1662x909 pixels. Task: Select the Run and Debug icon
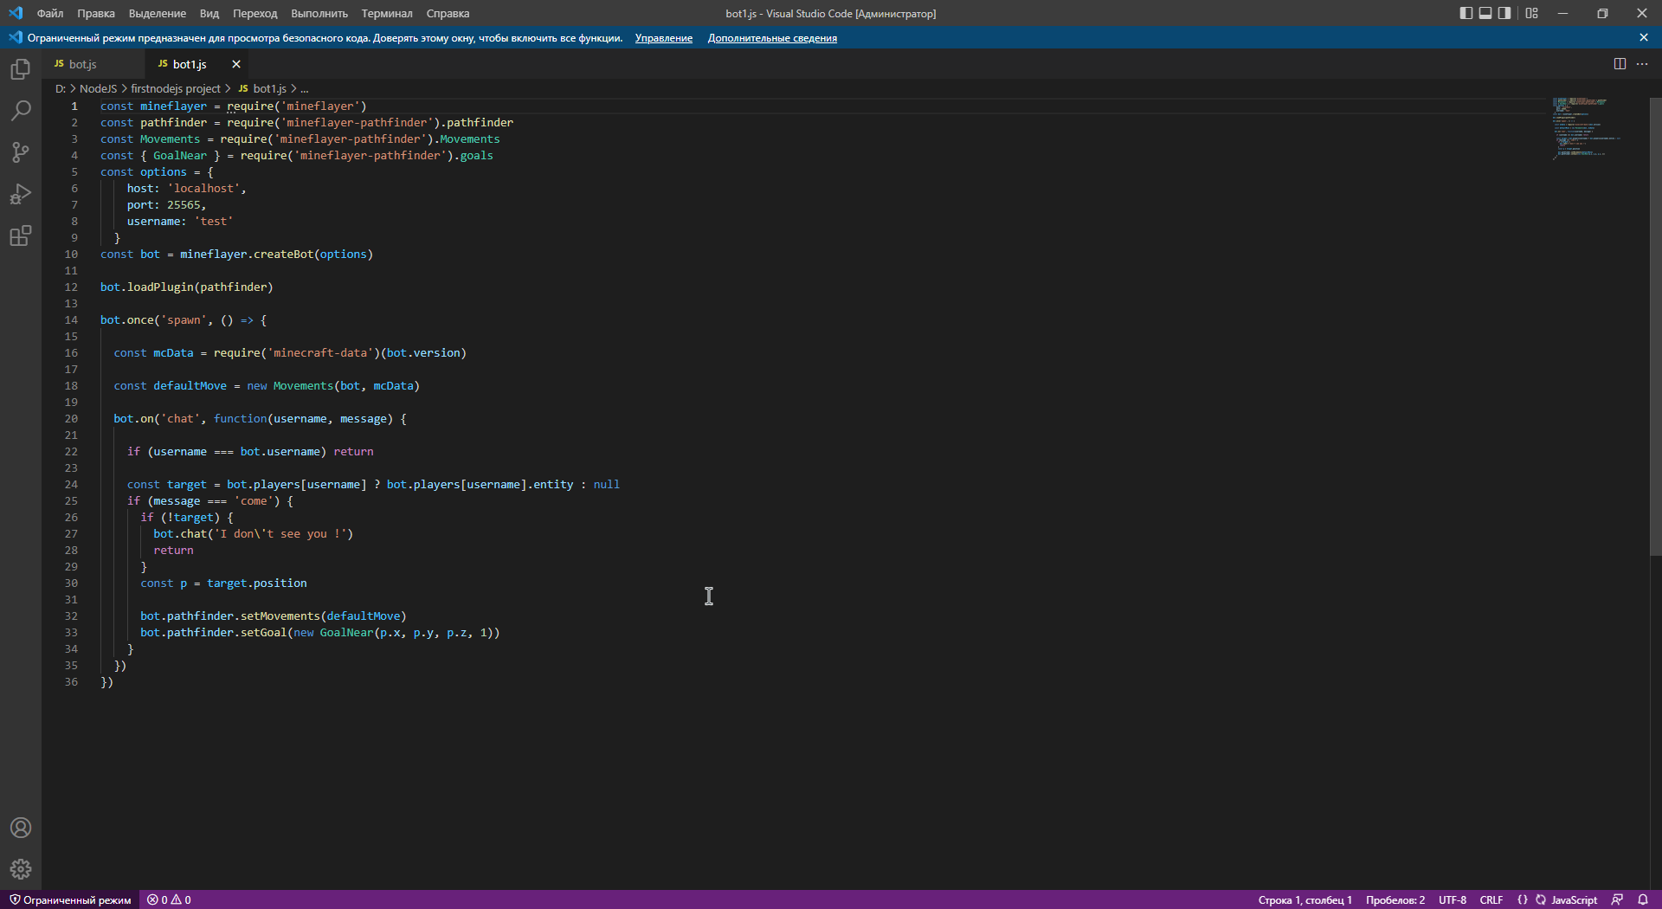tap(20, 194)
